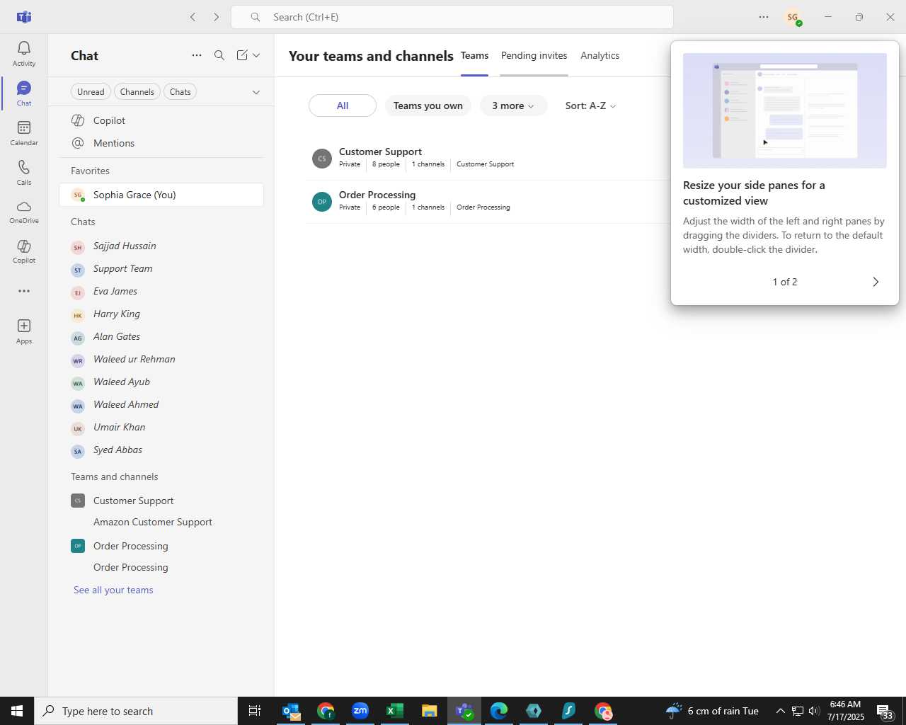
Task: Open the Copilot icon in sidebar
Action: [x=23, y=251]
